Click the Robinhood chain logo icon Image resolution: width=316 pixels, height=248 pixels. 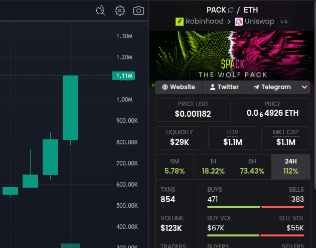pos(180,22)
